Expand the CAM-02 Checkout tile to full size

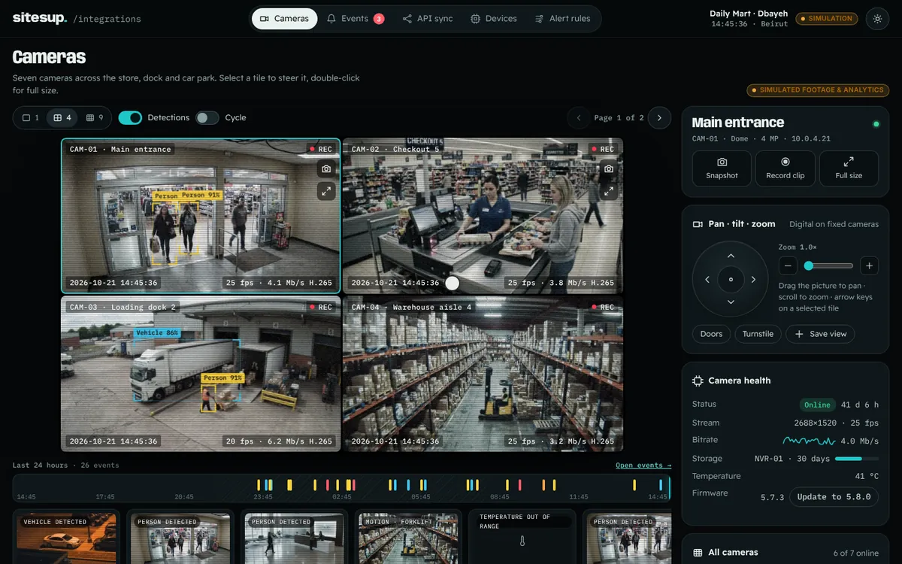point(608,191)
